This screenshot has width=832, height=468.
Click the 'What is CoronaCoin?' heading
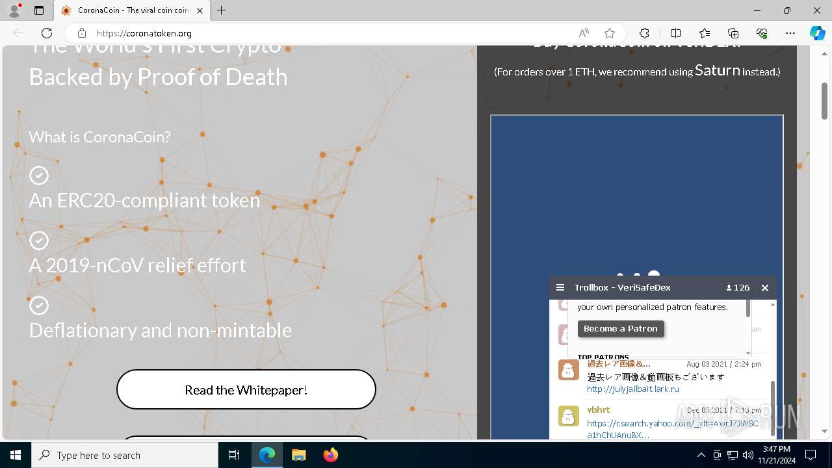(x=99, y=137)
